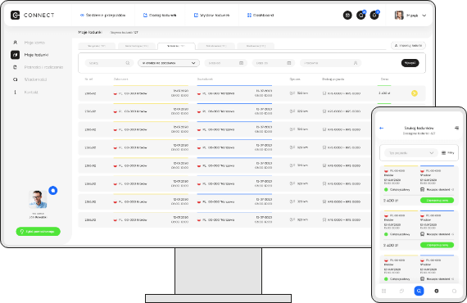The image size is (467, 303).
Task: Open Kontakt in the sidebar
Action: coord(31,93)
